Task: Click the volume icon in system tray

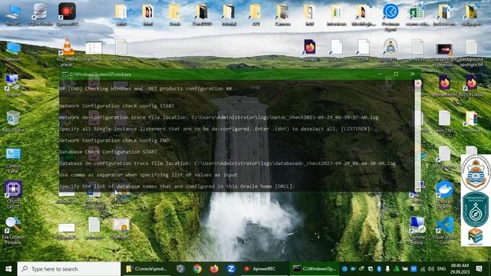Action: pos(431,269)
